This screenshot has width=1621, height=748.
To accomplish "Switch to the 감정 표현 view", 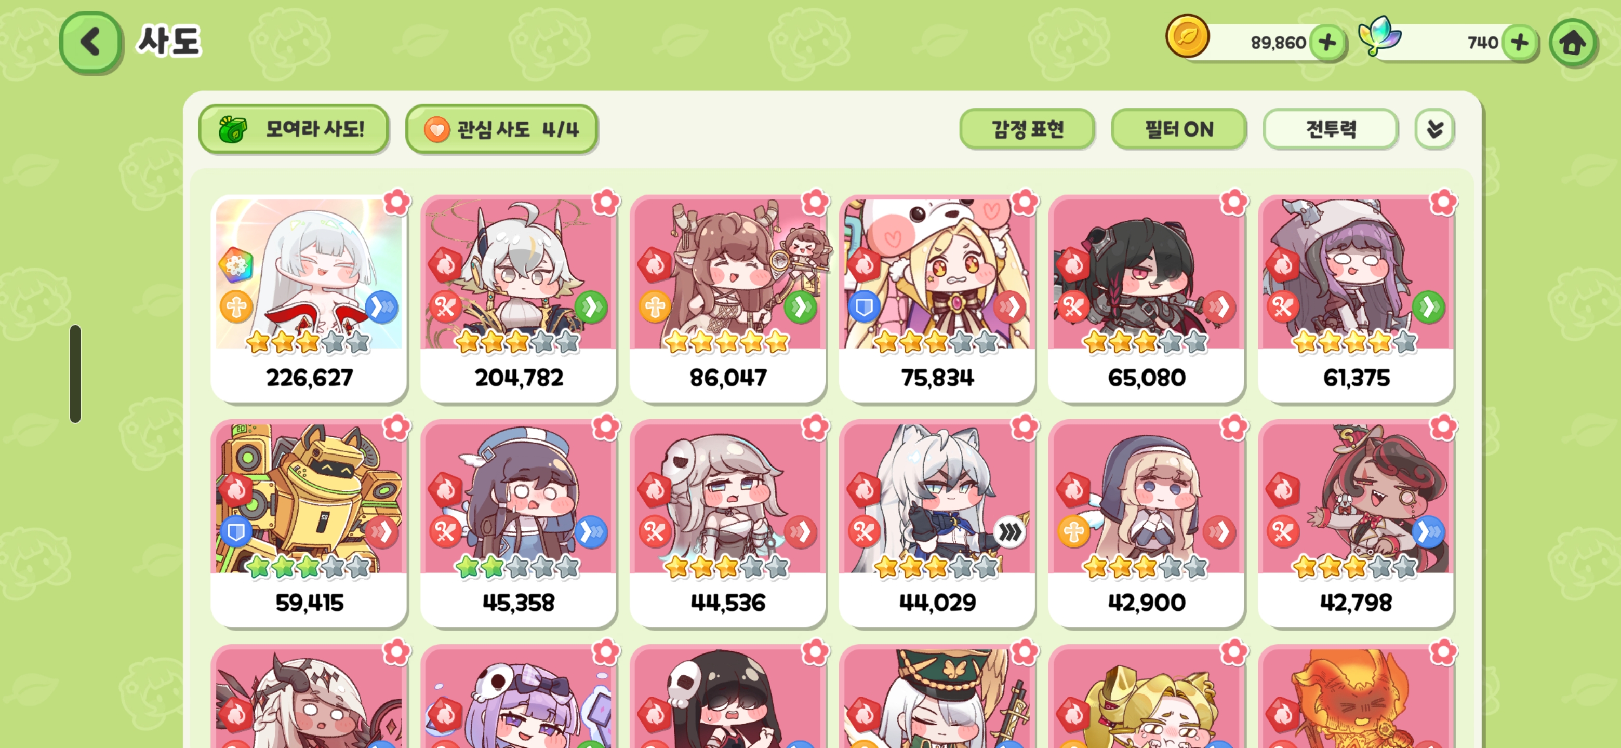I will 1027,129.
